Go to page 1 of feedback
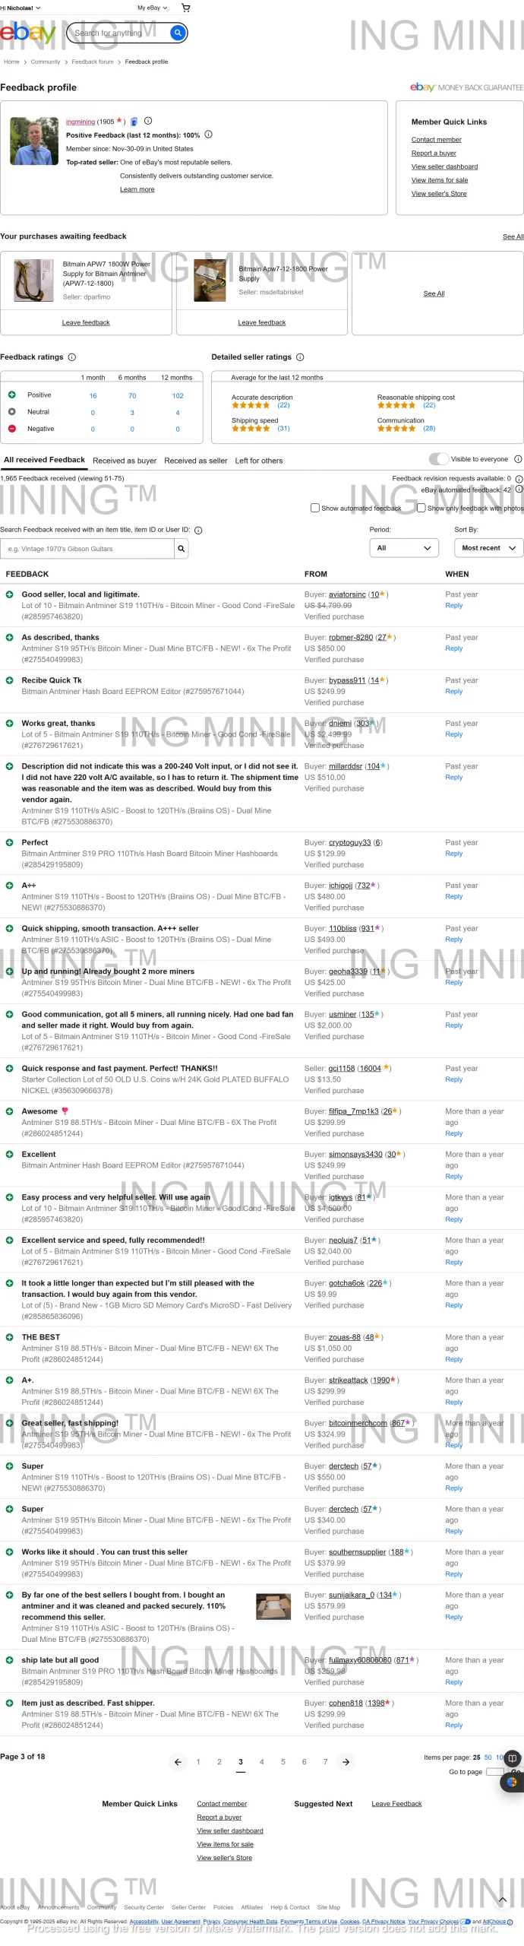The image size is (524, 1946). [198, 1762]
